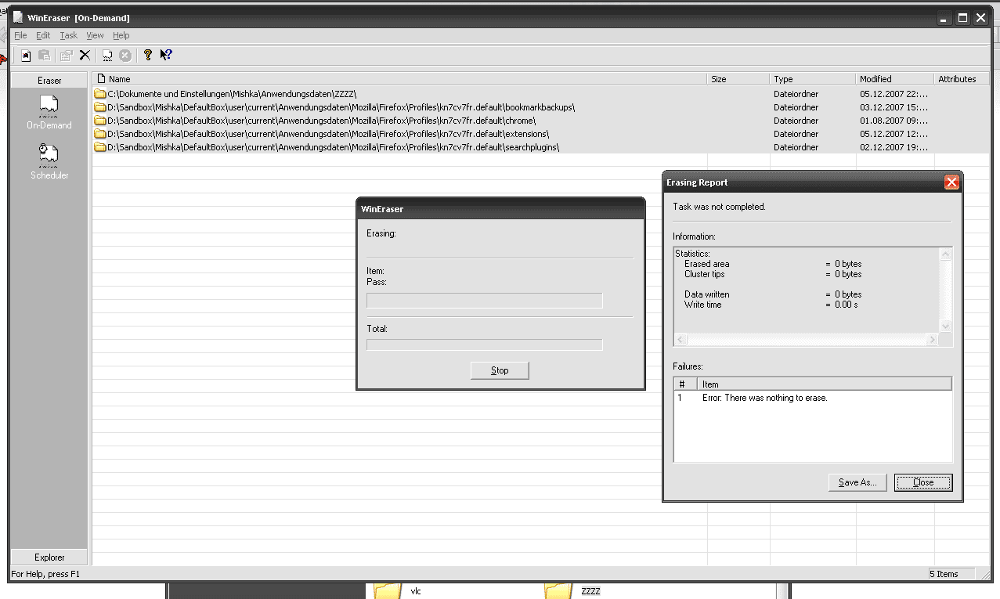Create a new task from the toolbar
1000x599 pixels.
pyautogui.click(x=26, y=55)
